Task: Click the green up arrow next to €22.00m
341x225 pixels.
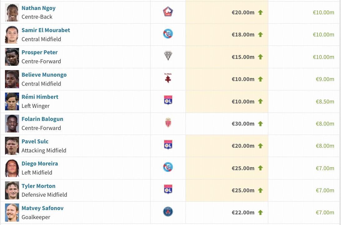Action: (x=260, y=213)
